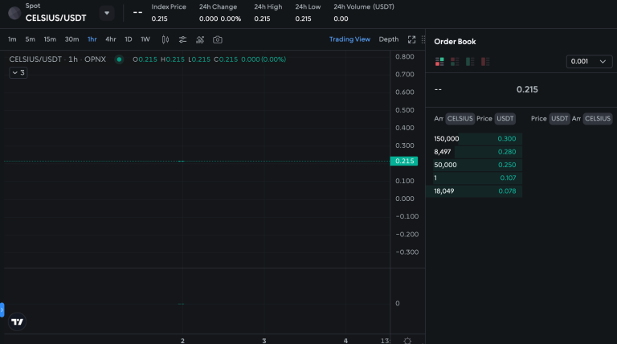Click the 0.078 bid price row
617x344 pixels.
(475, 191)
